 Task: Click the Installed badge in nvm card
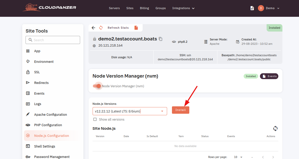(251, 76)
